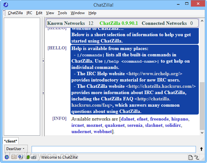207x163 pixels.
Task: Click the /commands command text
Action: coord(91,55)
